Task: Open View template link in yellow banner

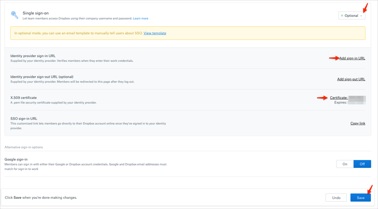Action: (155, 33)
